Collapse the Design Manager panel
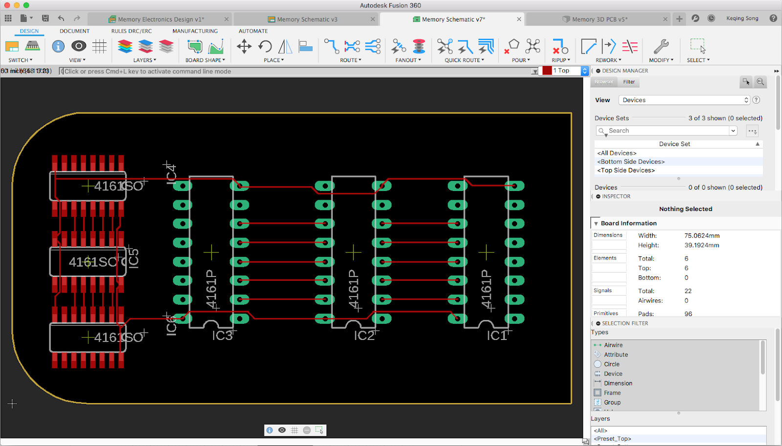The image size is (782, 446). 599,71
